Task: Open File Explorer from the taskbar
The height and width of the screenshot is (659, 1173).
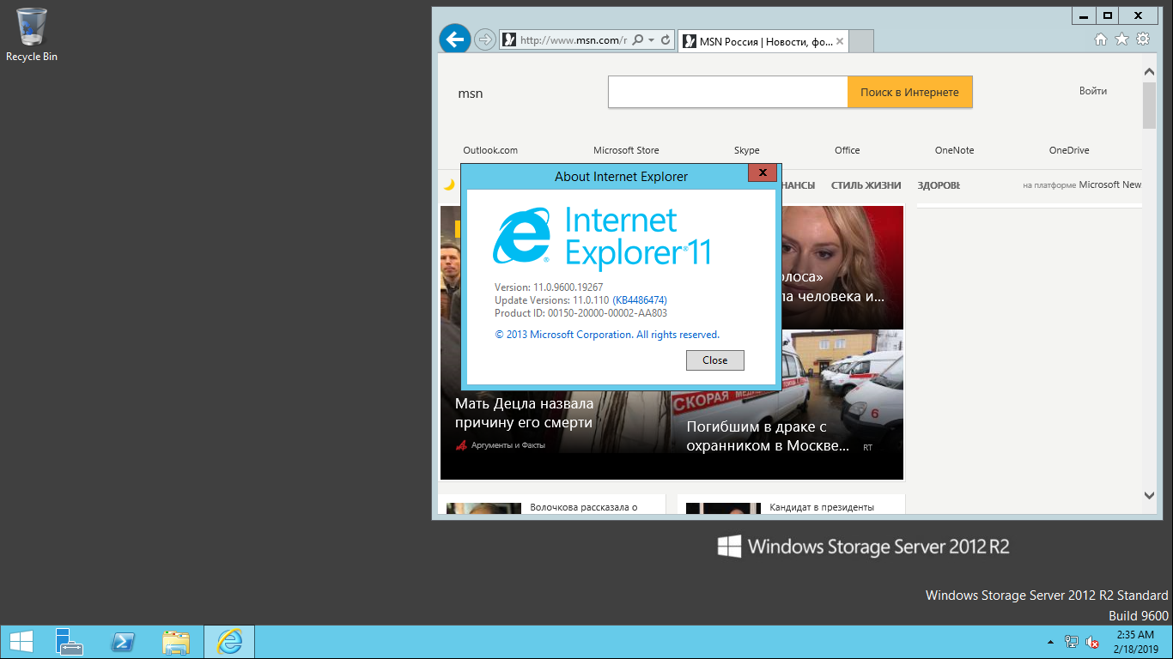Action: pos(176,642)
